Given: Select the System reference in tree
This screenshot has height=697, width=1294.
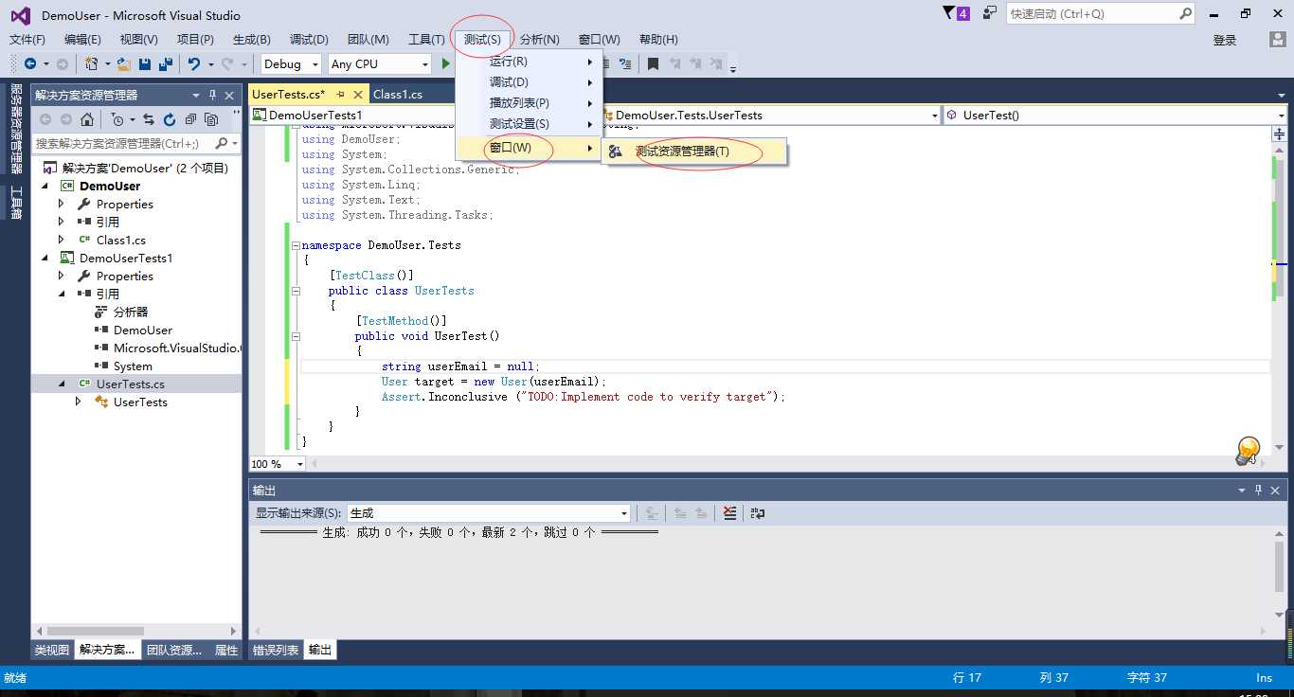Looking at the screenshot, I should [123, 366].
